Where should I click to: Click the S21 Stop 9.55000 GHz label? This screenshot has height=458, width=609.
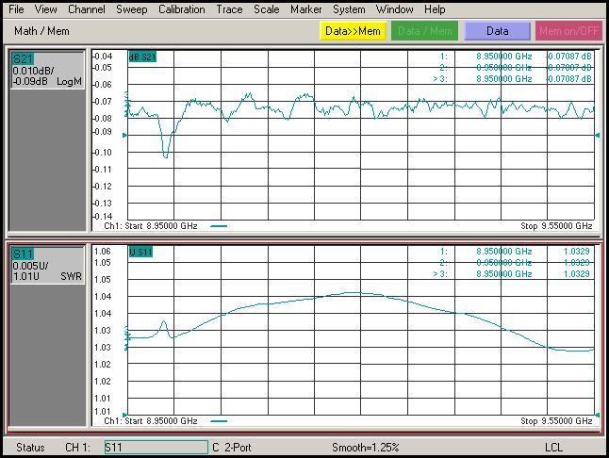pos(556,226)
